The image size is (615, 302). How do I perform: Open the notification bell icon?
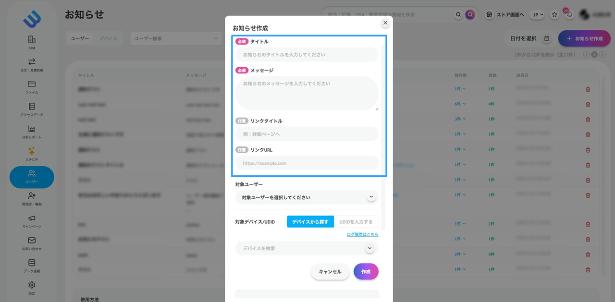569,15
